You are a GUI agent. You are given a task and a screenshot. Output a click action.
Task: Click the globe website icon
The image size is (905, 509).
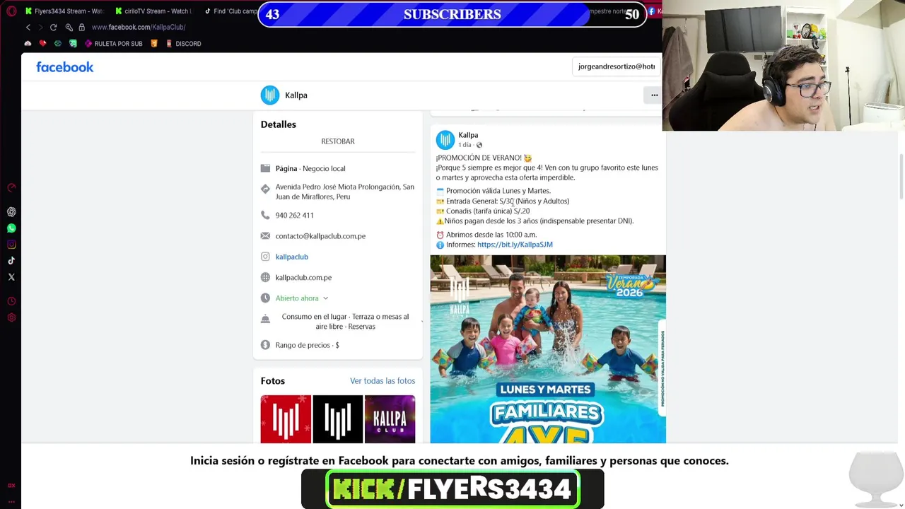tap(265, 277)
